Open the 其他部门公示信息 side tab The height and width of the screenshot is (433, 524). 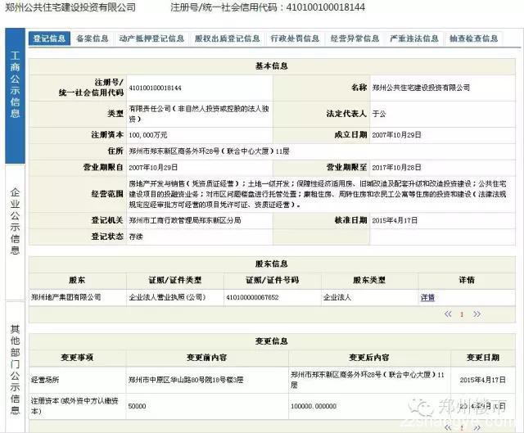15,368
